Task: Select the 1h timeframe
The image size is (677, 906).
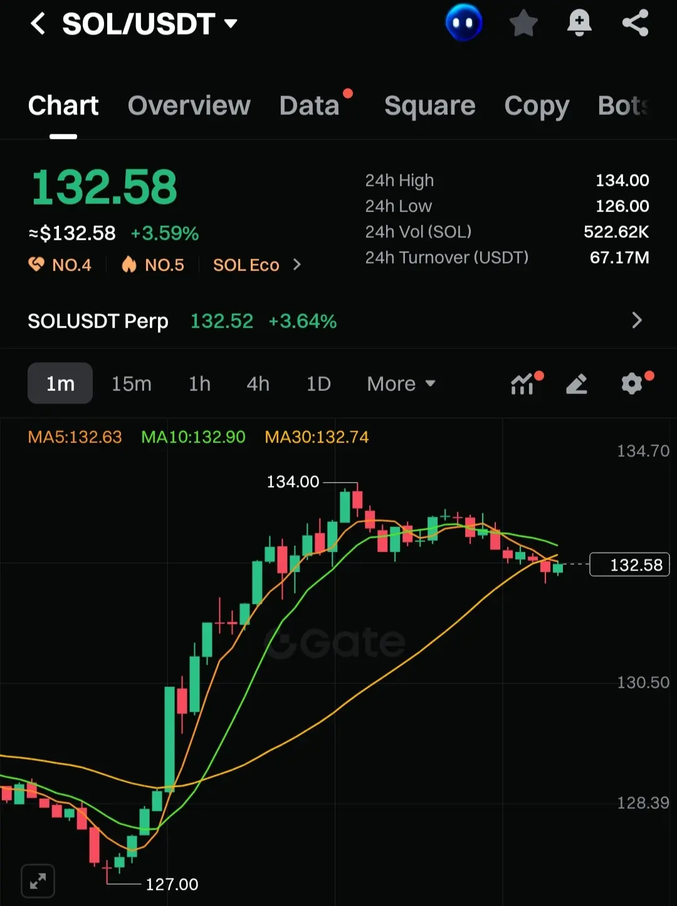Action: point(199,383)
